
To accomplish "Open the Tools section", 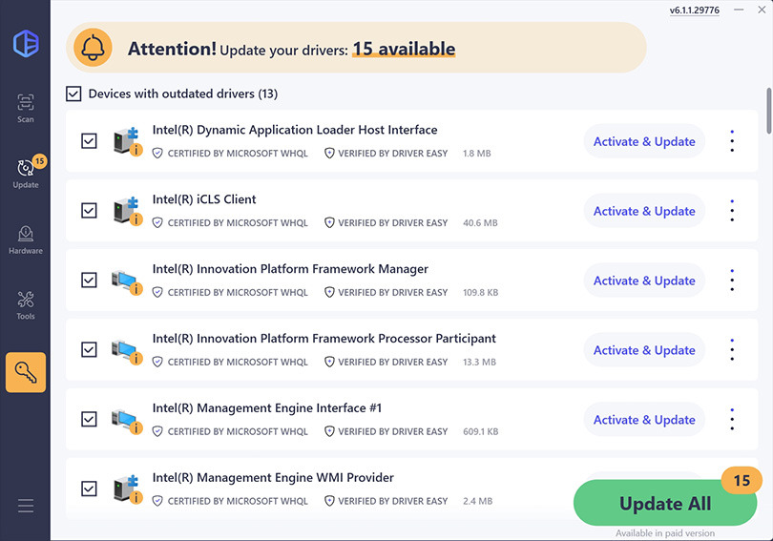I will (x=26, y=305).
